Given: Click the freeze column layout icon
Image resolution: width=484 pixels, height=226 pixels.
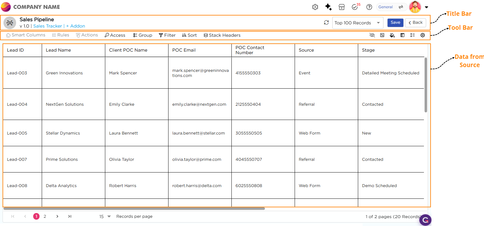Looking at the screenshot, I should [x=402, y=35].
